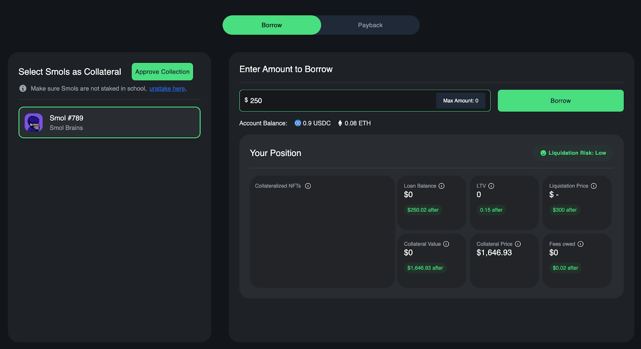
Task: Click Collateral Value info icon
Action: 446,244
